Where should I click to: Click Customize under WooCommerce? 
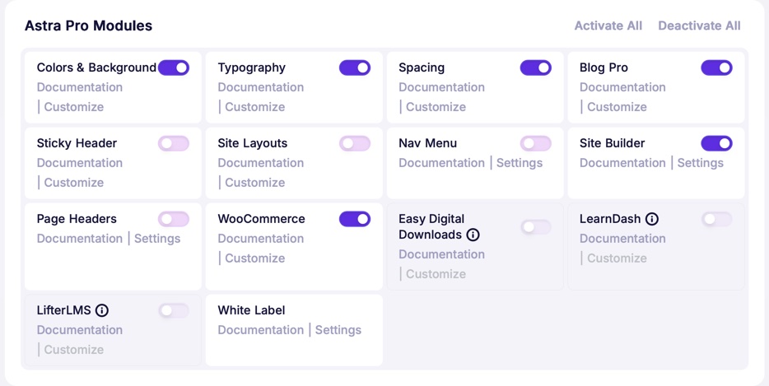(x=255, y=258)
